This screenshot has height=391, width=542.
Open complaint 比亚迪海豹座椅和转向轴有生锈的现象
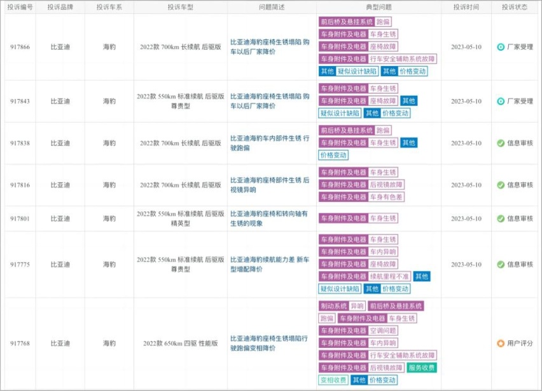270,218
